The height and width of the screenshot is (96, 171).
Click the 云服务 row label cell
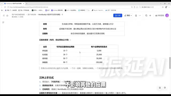[45, 34]
